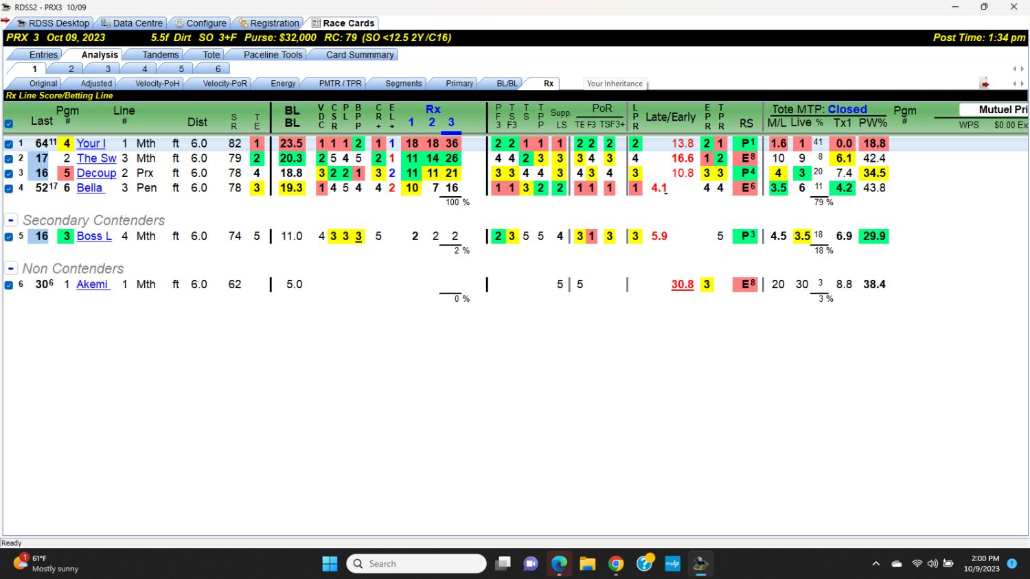Click in the taskbar Search box

417,564
